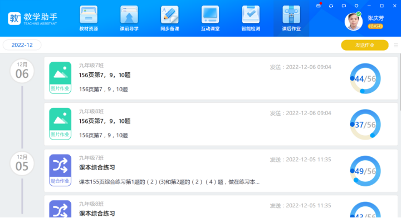
Task: Click the screen display icon in title bar
Action: coord(344,6)
